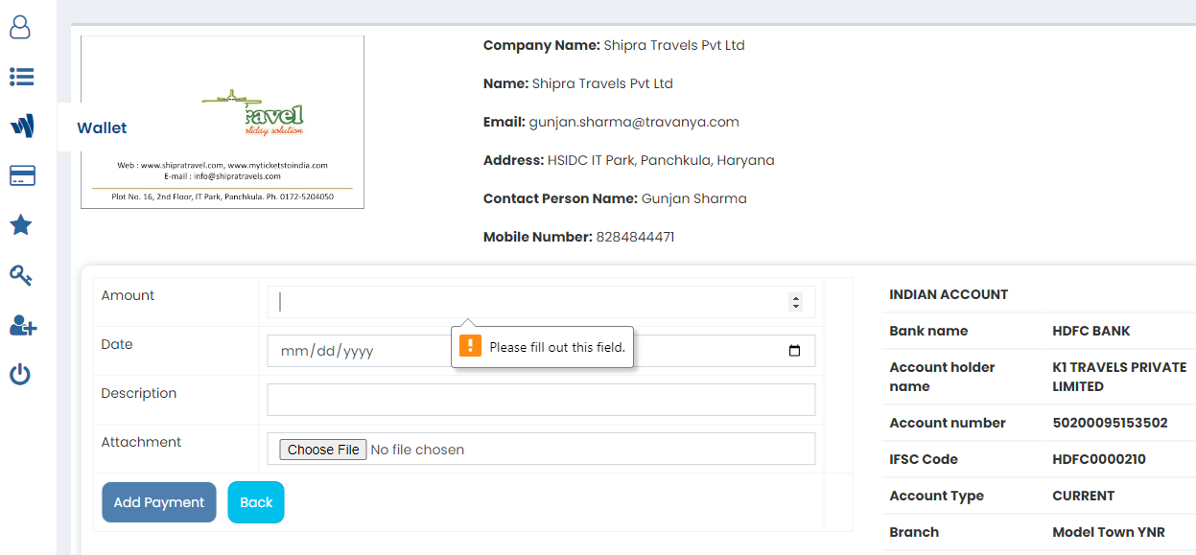Click the Description text field

tap(541, 400)
